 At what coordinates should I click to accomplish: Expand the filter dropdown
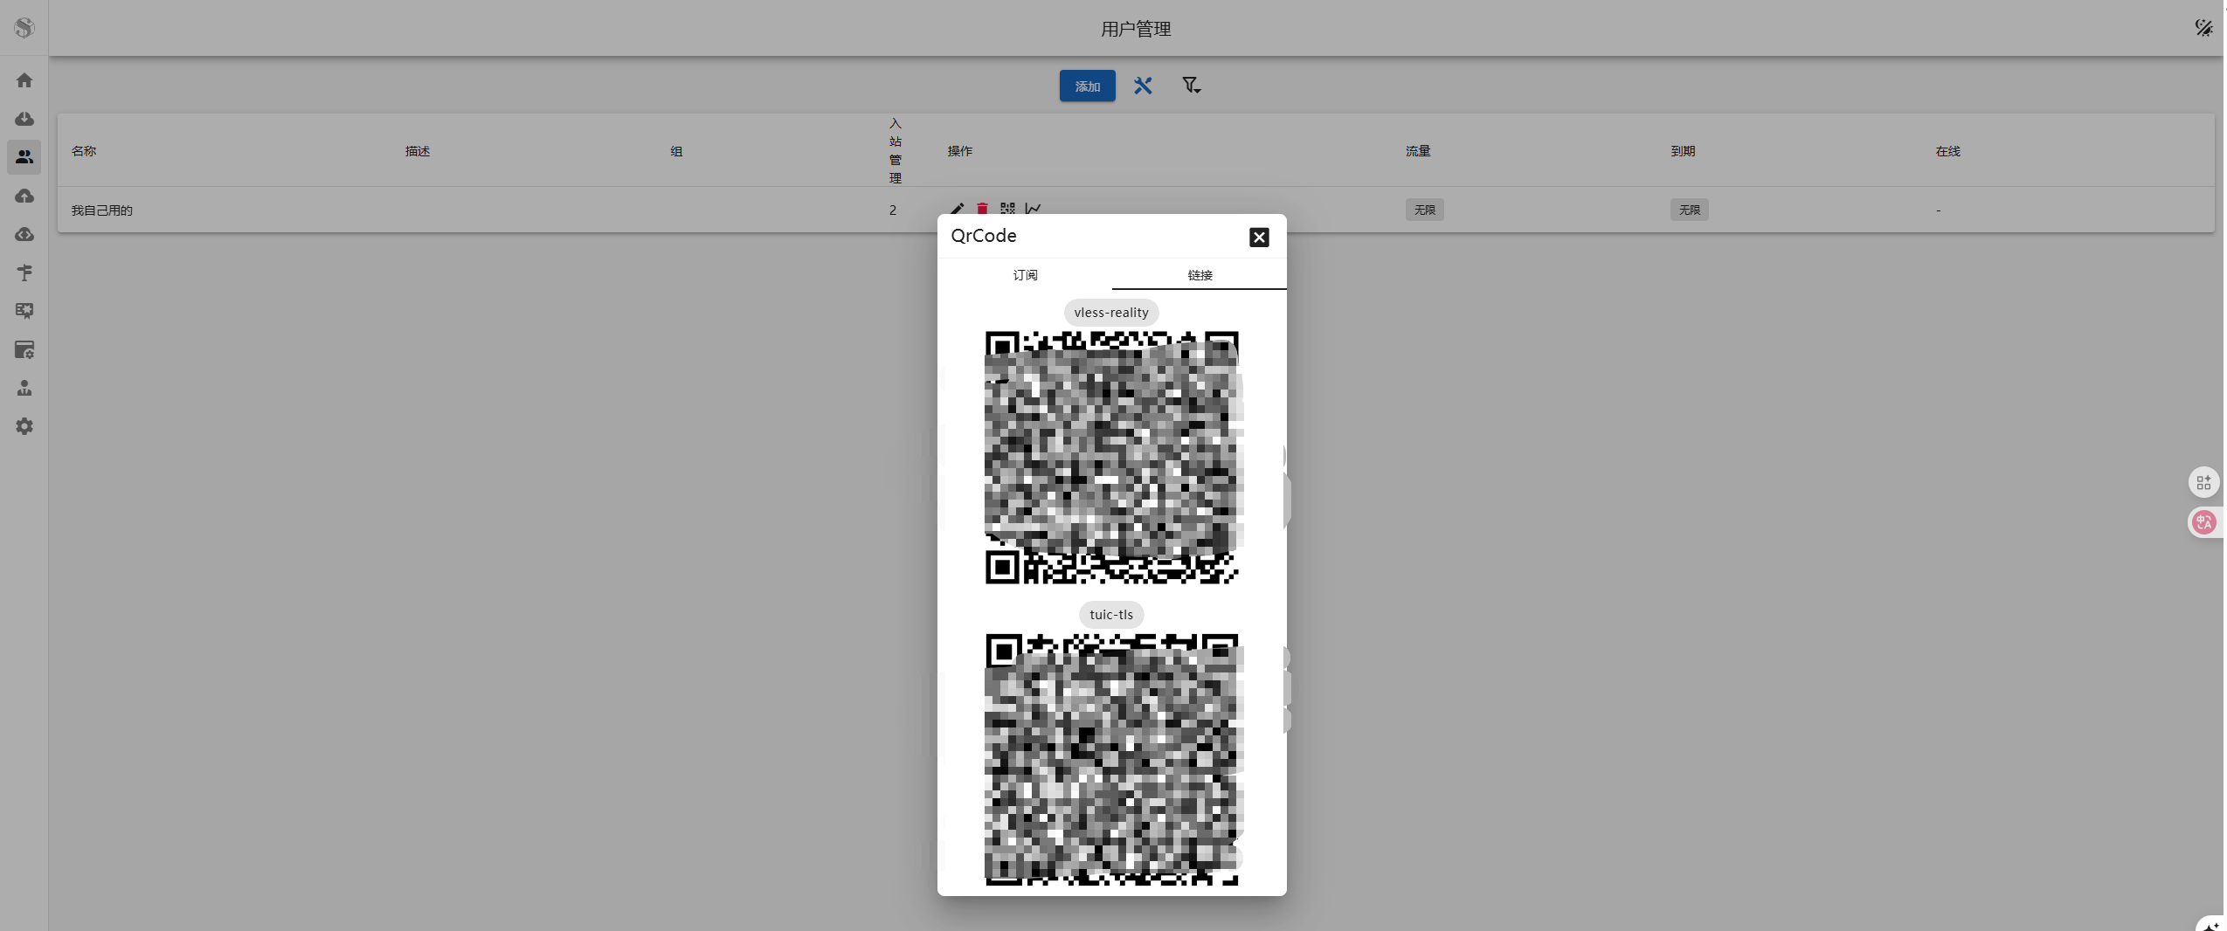point(1191,86)
